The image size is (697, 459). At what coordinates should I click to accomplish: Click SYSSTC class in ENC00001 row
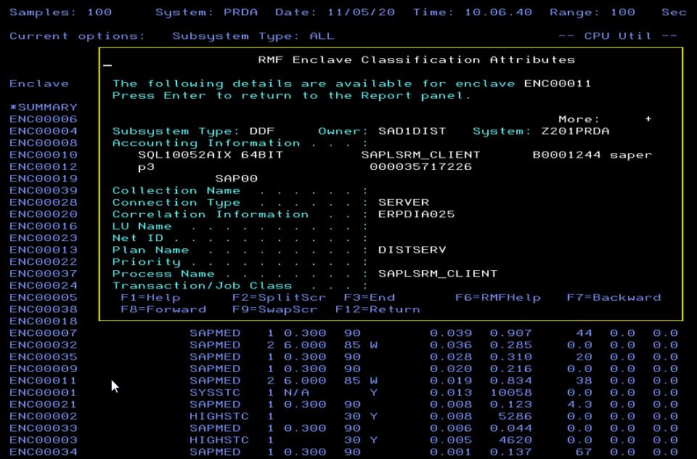[x=215, y=393]
